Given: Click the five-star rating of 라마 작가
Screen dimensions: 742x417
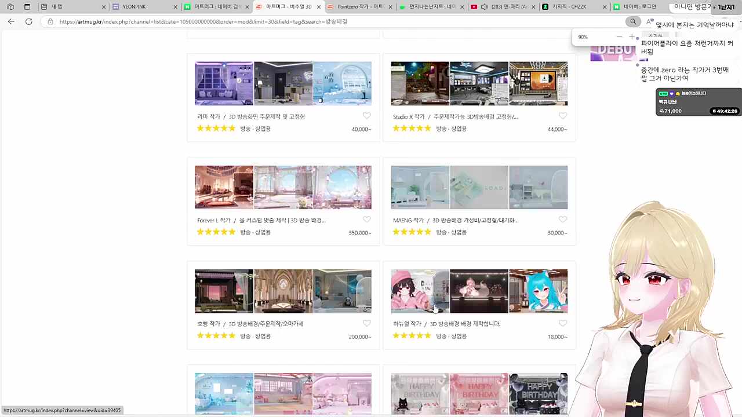Looking at the screenshot, I should tap(216, 129).
